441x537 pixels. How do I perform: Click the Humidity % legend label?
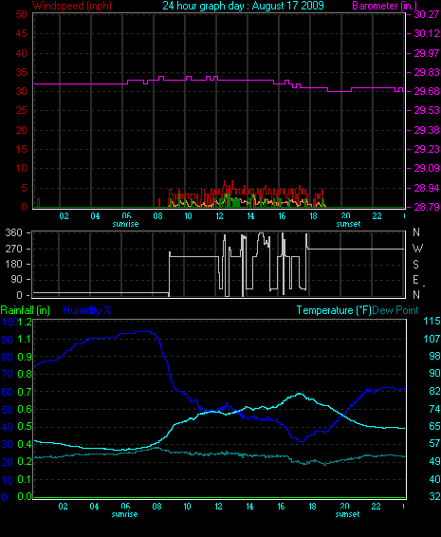[87, 310]
